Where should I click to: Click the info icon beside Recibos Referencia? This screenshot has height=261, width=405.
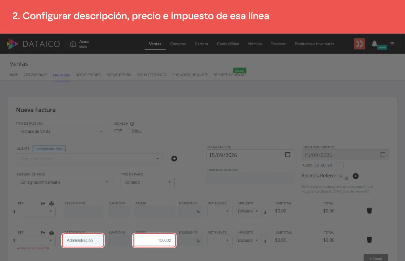pyautogui.click(x=346, y=178)
